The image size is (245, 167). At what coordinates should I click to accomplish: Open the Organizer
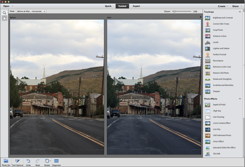click(57, 162)
